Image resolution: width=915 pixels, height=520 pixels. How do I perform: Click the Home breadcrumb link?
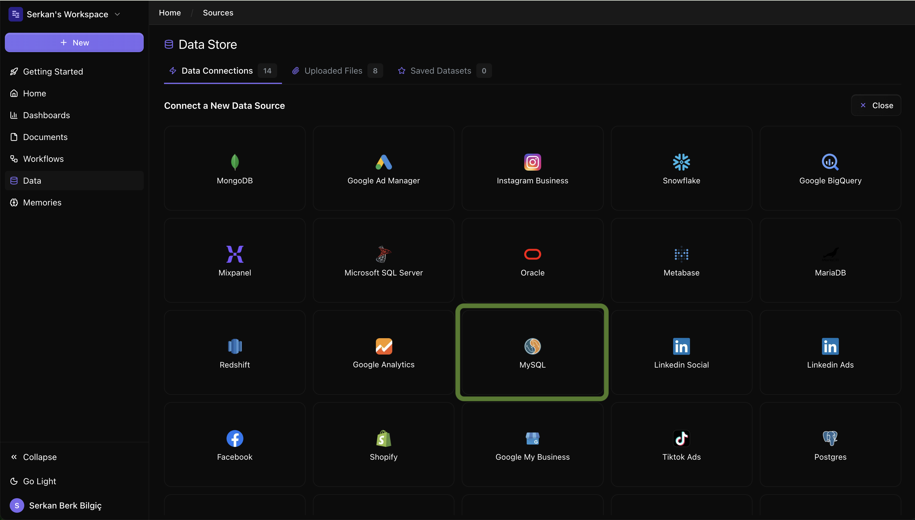170,13
